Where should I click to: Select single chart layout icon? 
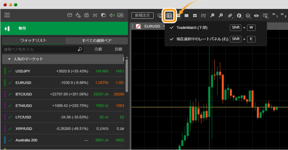tap(186, 16)
